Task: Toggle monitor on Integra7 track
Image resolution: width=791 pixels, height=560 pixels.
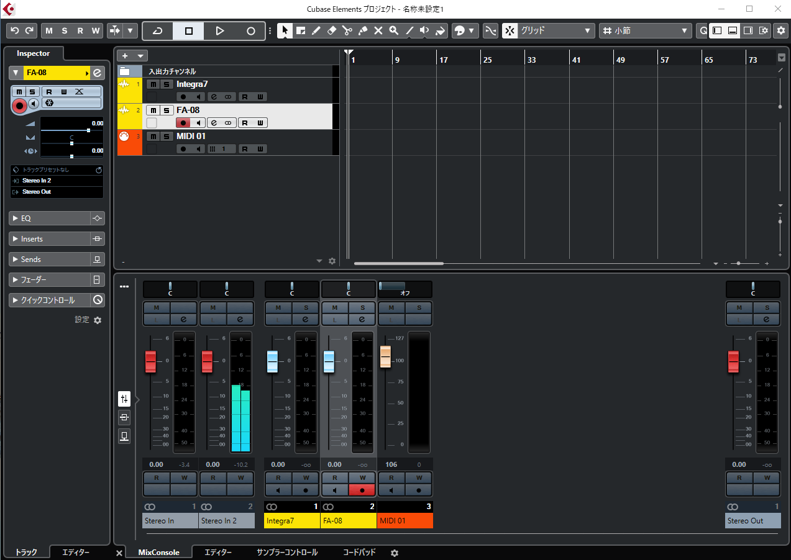Action: (x=198, y=97)
